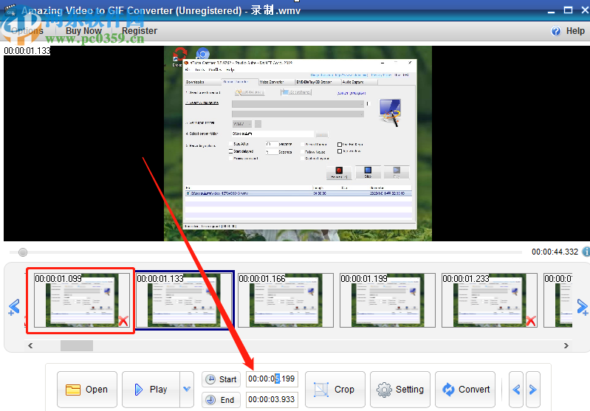Click the total duration 00:00:44.332
Viewport: 590px width, 411px height.
pyautogui.click(x=555, y=252)
